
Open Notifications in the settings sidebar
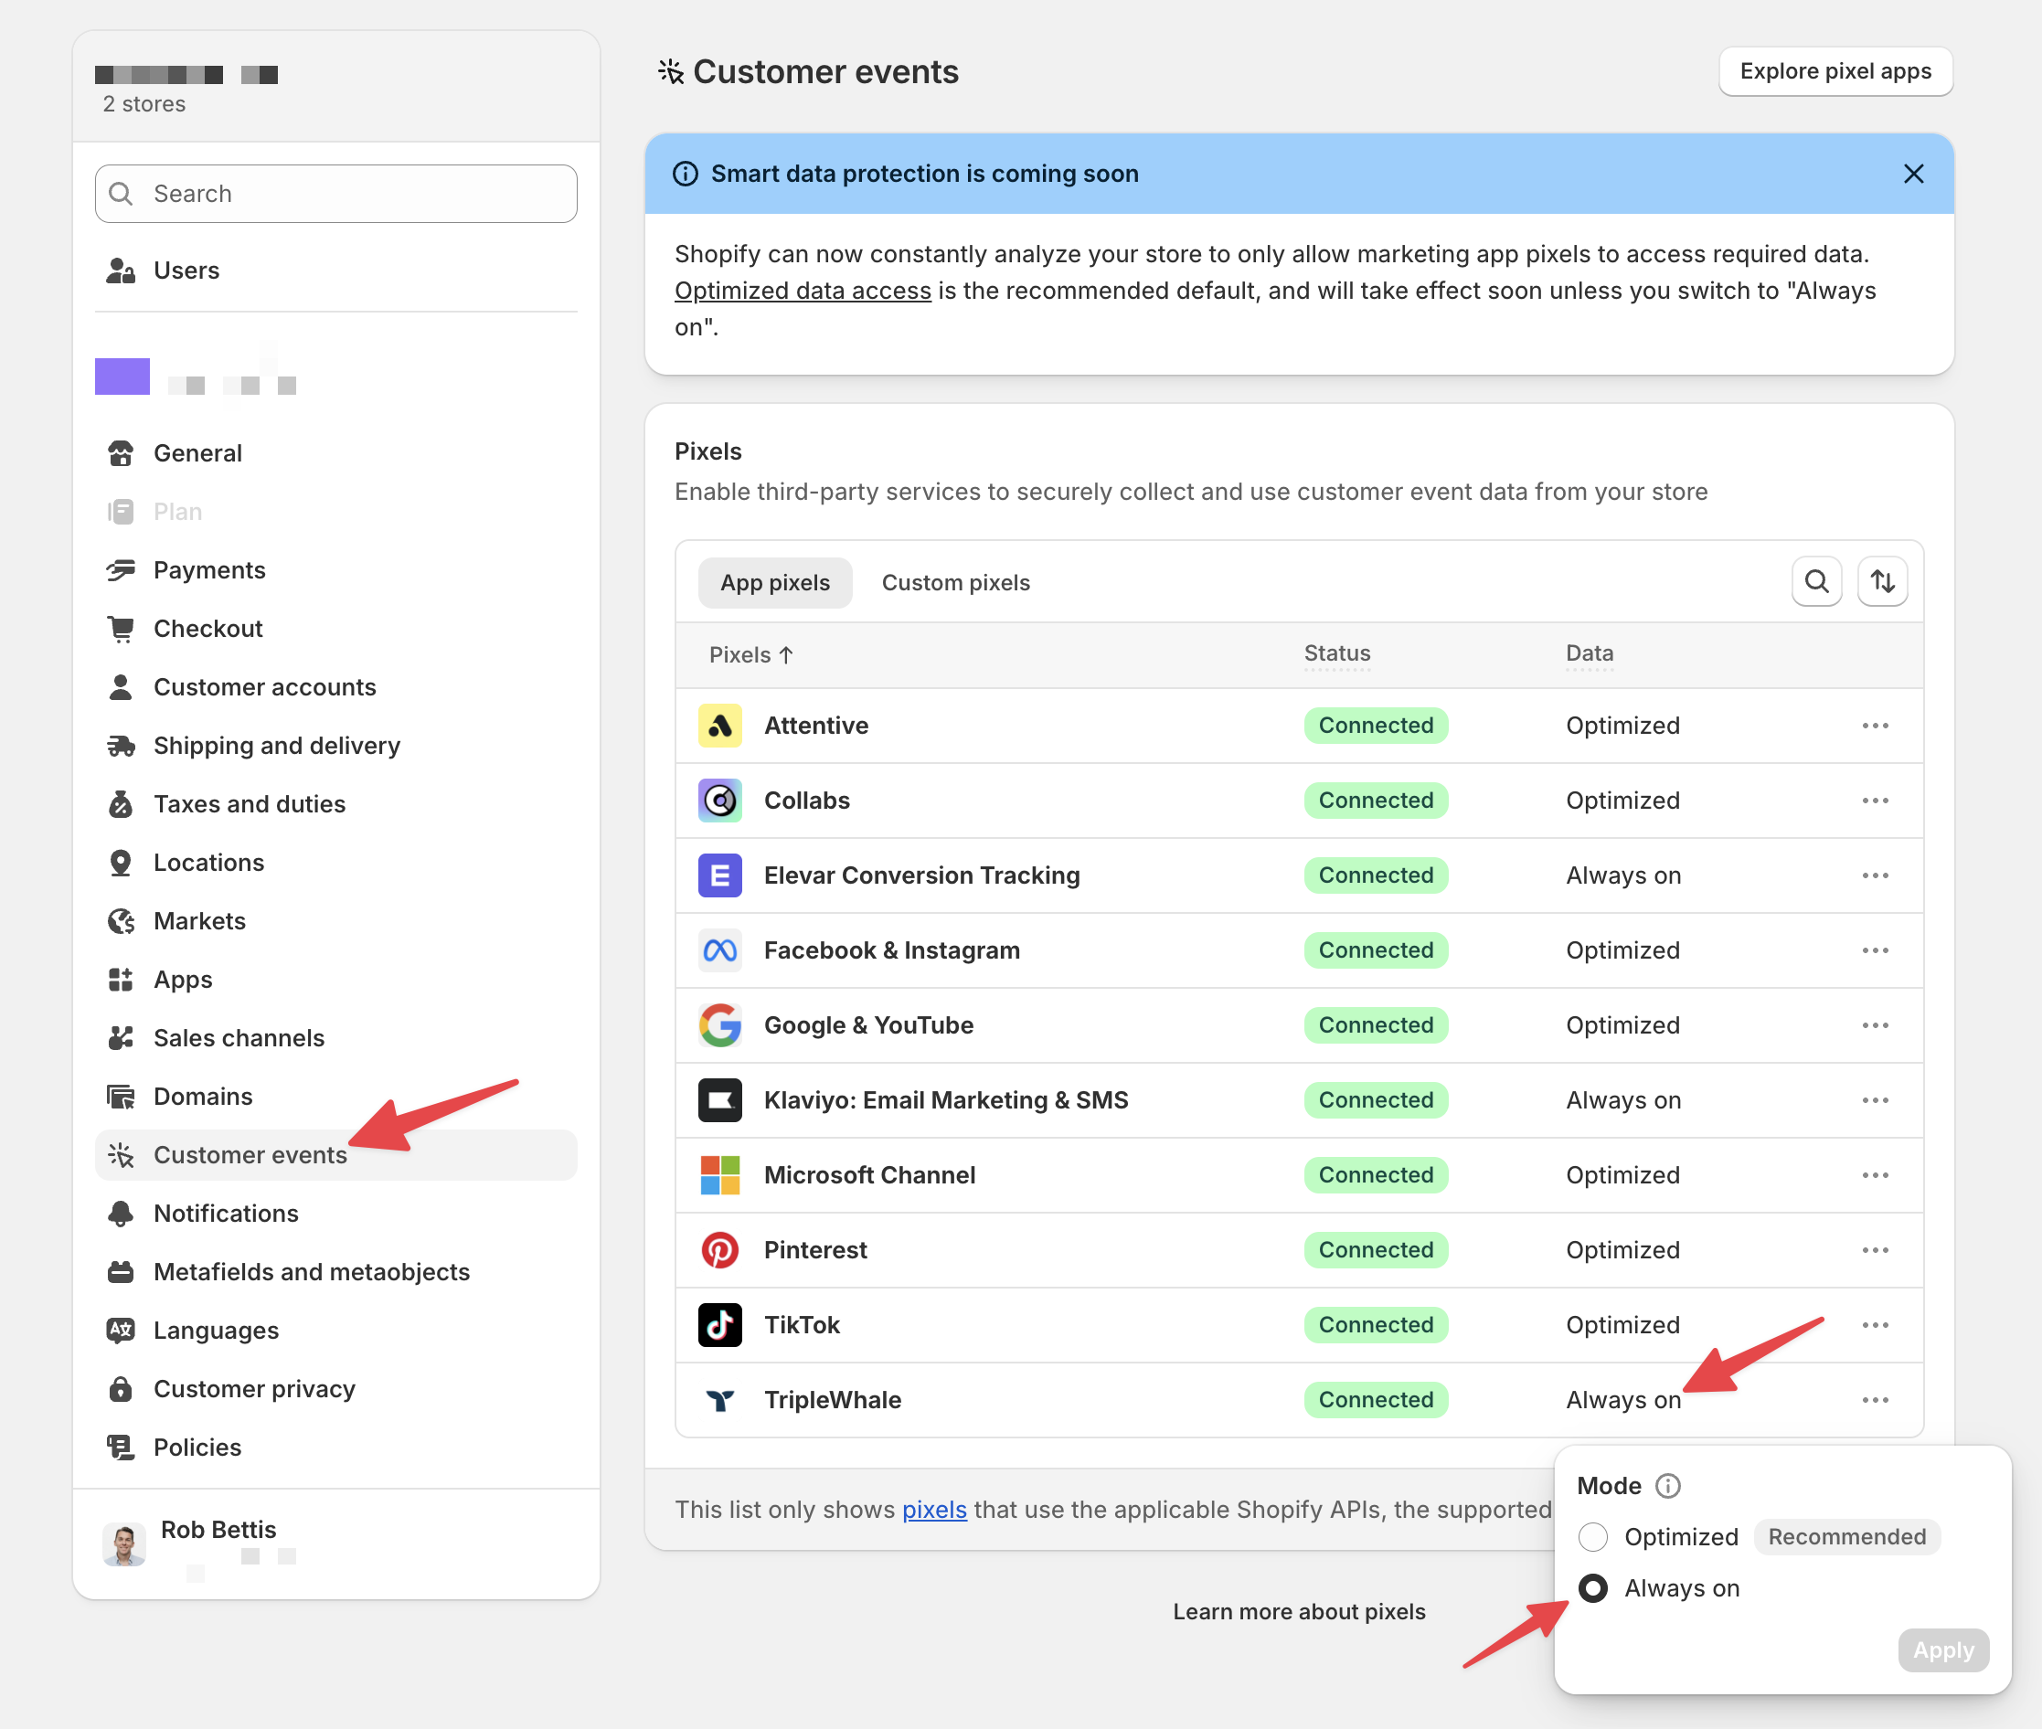226,1214
